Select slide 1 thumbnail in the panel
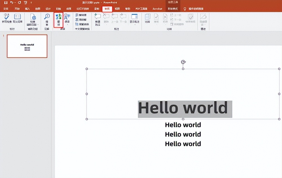This screenshot has height=178, width=282. pos(27,46)
